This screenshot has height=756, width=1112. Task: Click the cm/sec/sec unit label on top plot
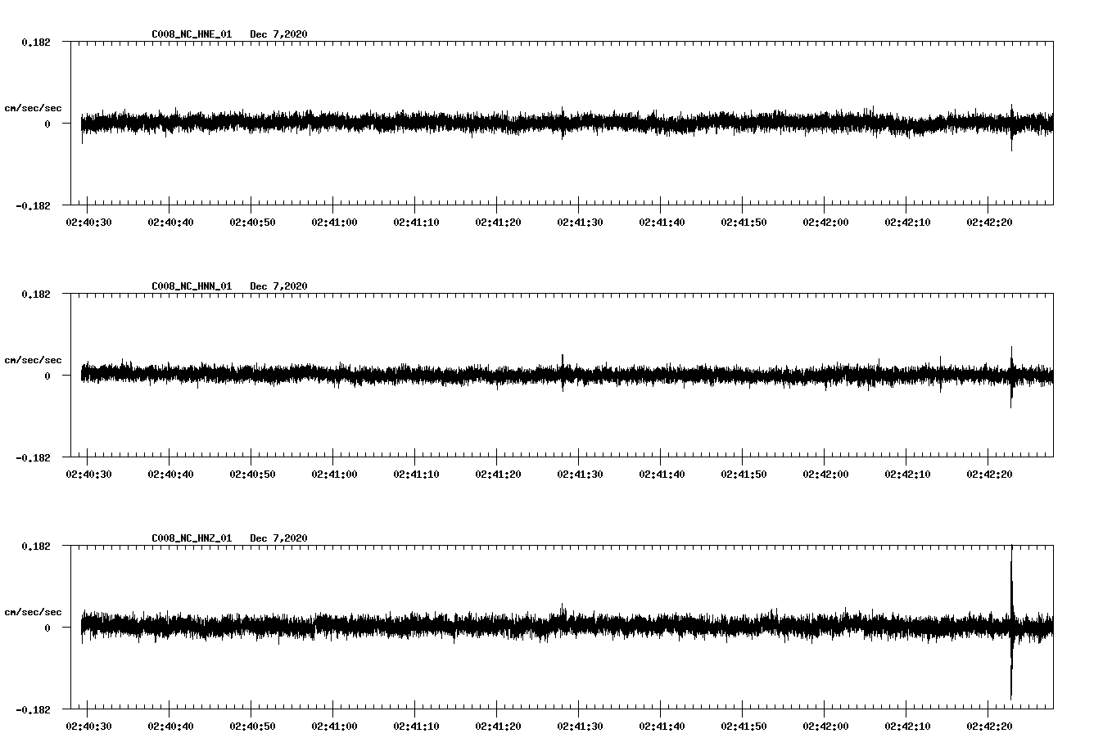pos(33,107)
